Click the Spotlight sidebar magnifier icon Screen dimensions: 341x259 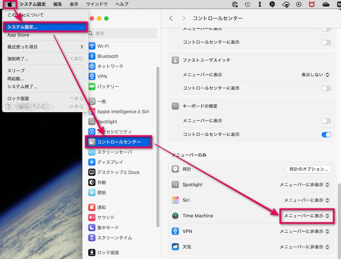pyautogui.click(x=92, y=122)
